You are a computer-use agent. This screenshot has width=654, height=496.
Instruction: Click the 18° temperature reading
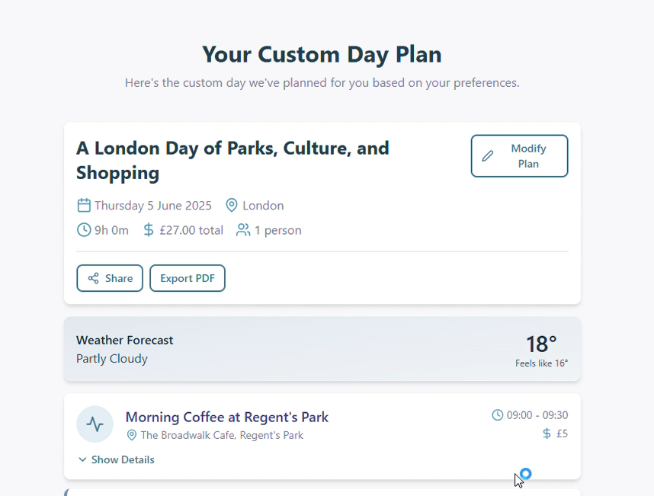[541, 344]
